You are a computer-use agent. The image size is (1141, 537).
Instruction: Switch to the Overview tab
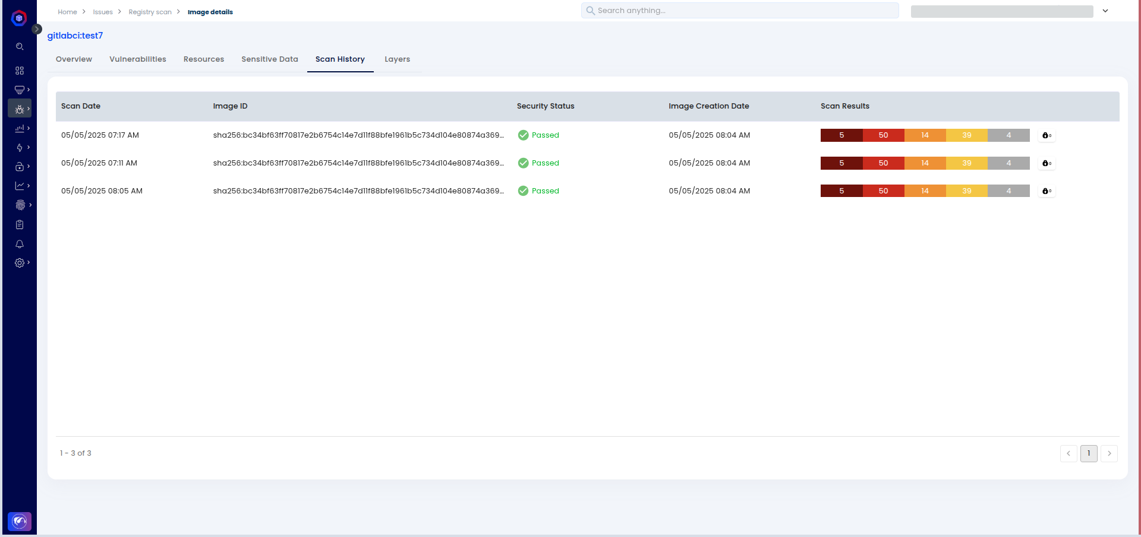(74, 59)
